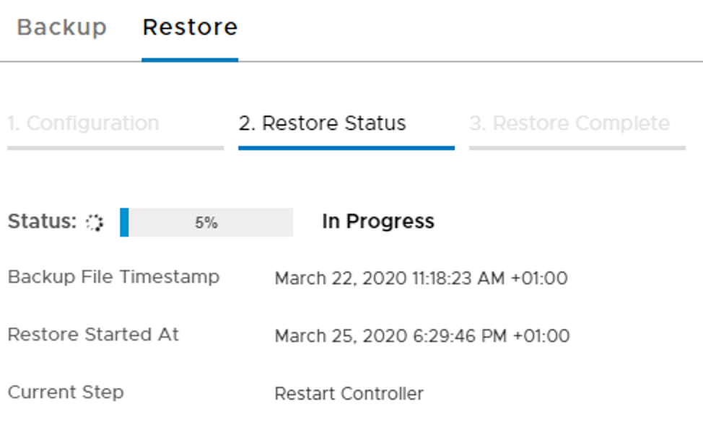Click the Status label

point(41,221)
